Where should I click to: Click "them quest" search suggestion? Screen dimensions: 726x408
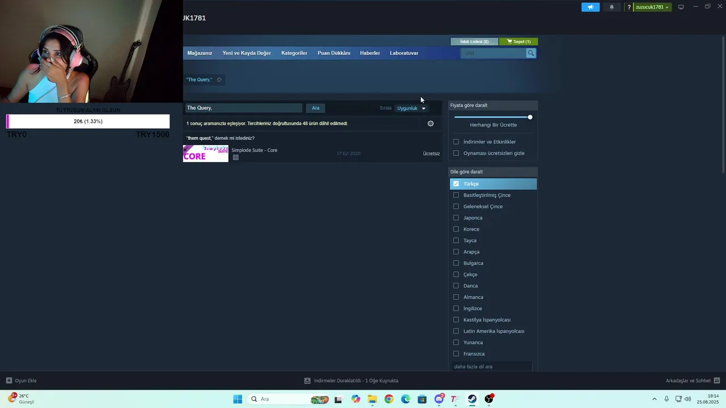[199, 138]
